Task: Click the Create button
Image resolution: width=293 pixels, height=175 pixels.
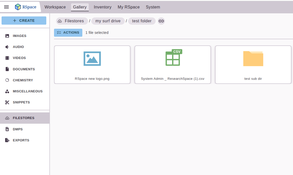Action: click(x=24, y=21)
